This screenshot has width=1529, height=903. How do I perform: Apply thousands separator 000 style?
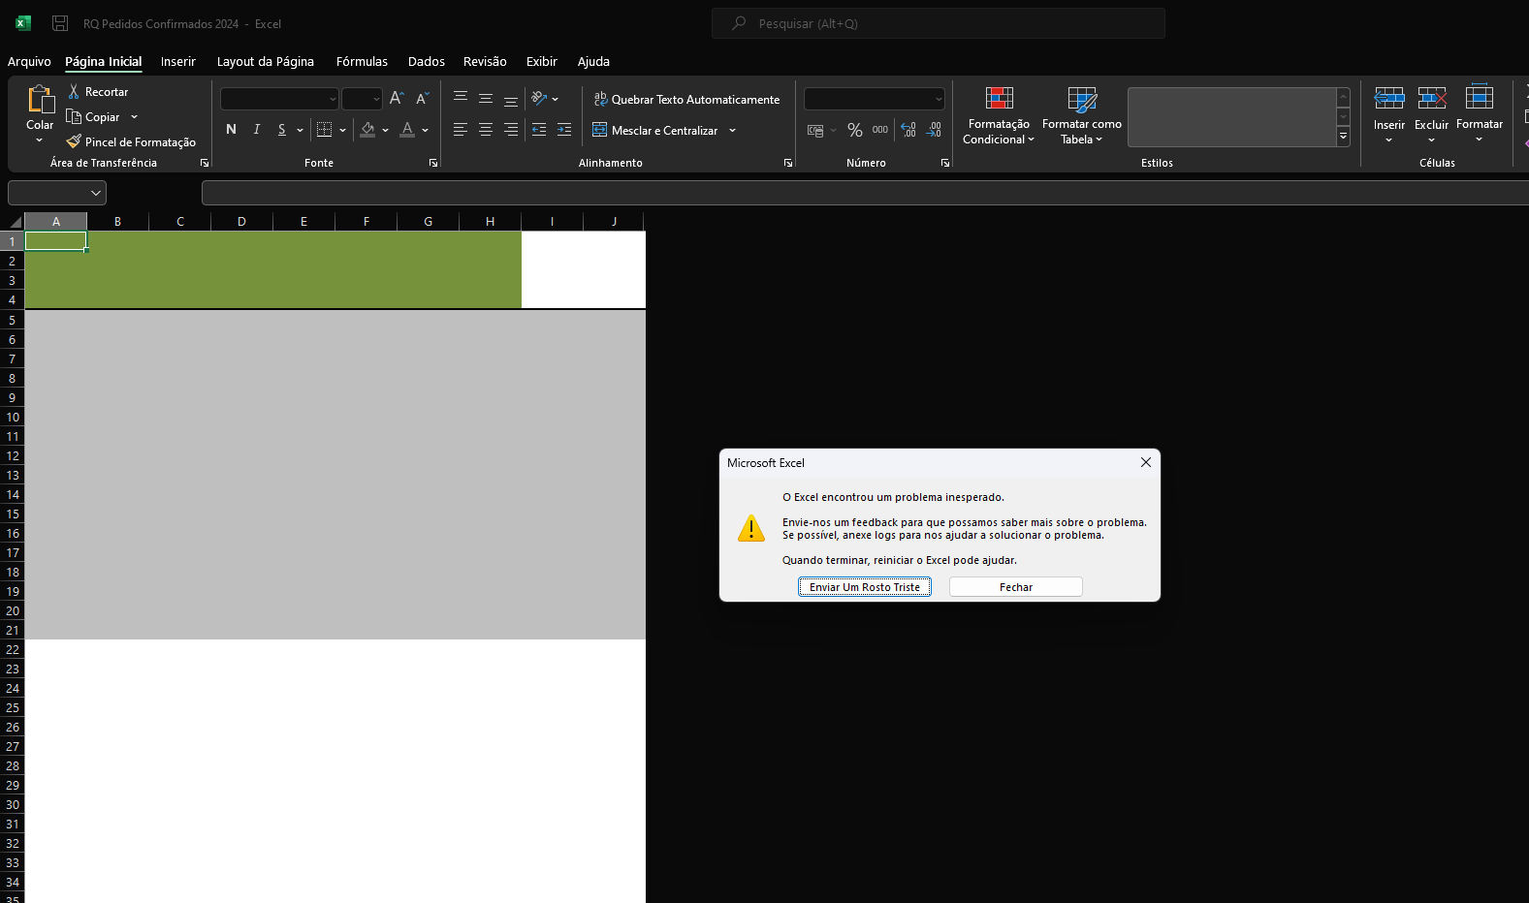pyautogui.click(x=880, y=130)
